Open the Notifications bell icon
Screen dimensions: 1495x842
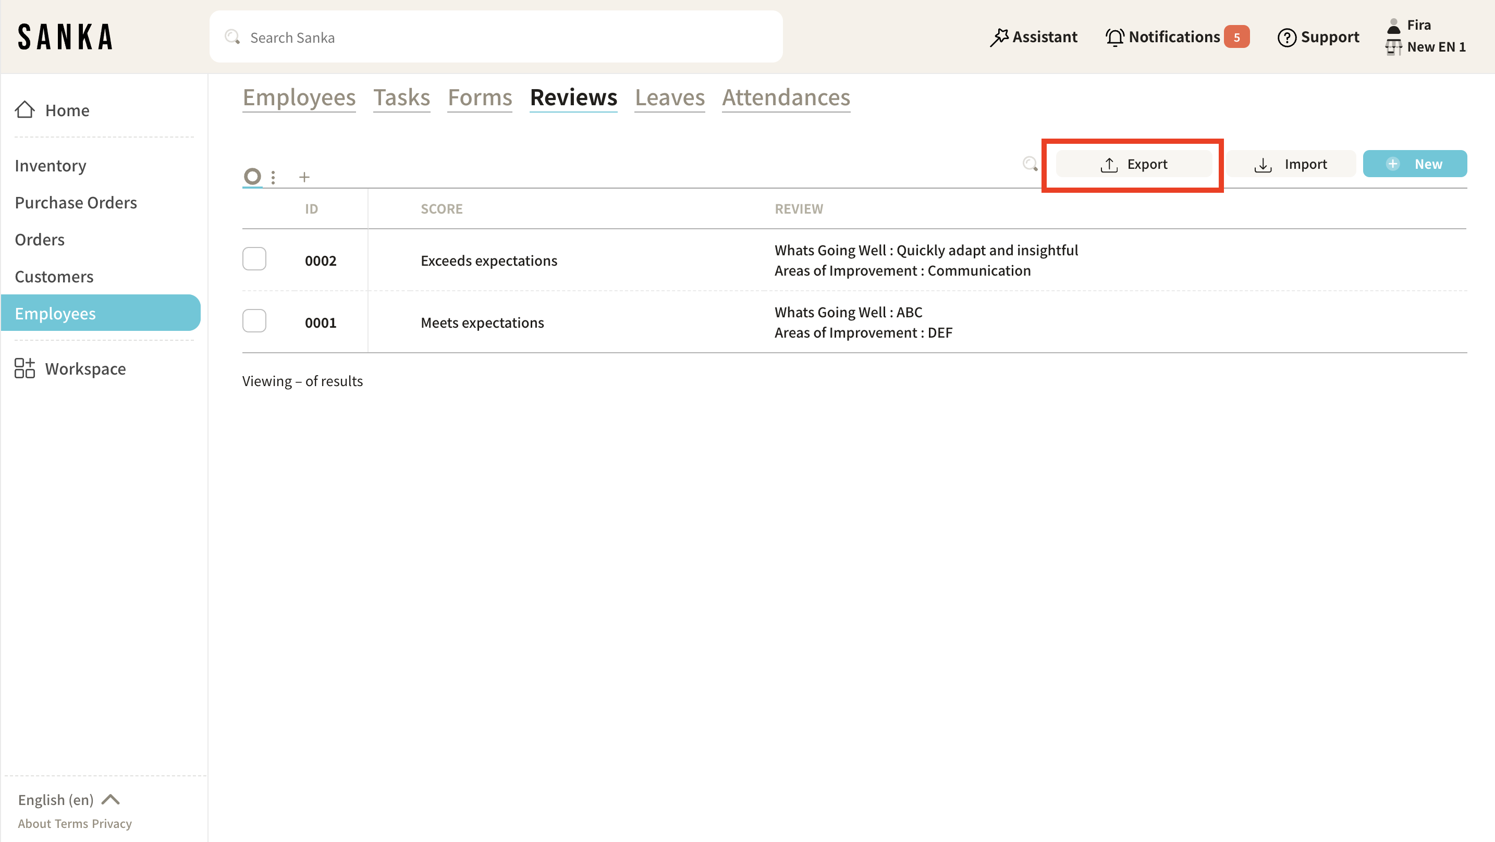point(1114,37)
